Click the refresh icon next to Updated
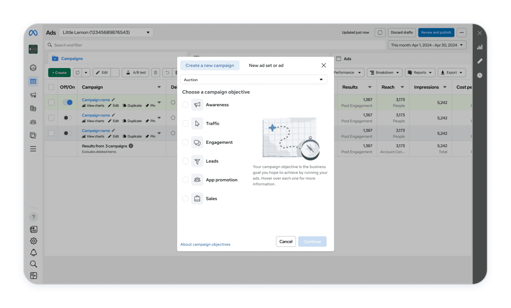Screen dimensions: 511x308 (380, 33)
